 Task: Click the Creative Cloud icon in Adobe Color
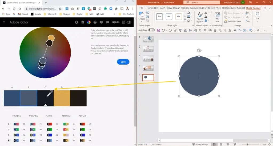point(129,22)
